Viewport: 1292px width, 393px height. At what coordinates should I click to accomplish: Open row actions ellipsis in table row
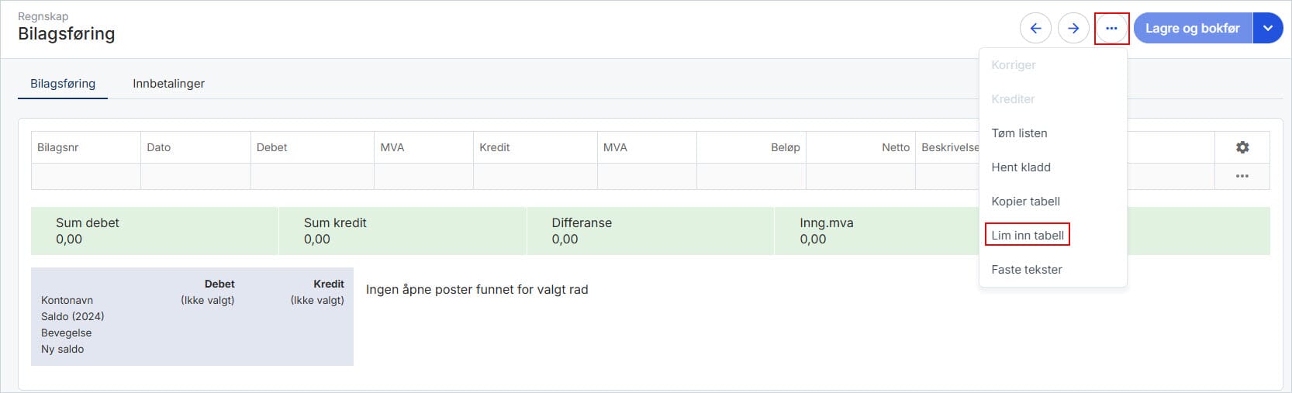[1242, 176]
